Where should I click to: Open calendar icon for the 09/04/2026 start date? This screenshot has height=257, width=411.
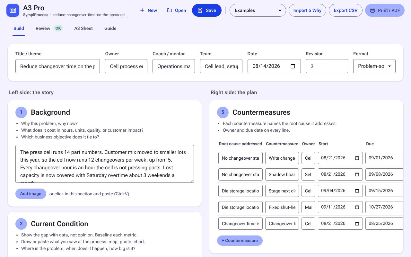click(357, 191)
